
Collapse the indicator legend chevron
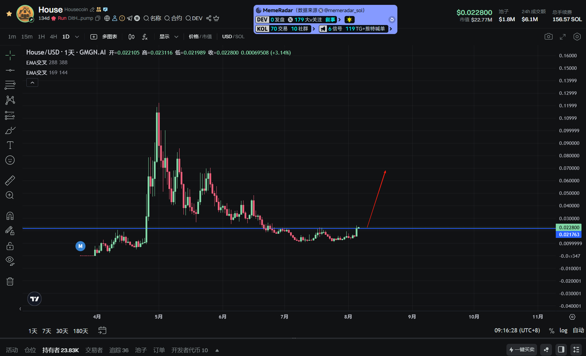pyautogui.click(x=32, y=83)
